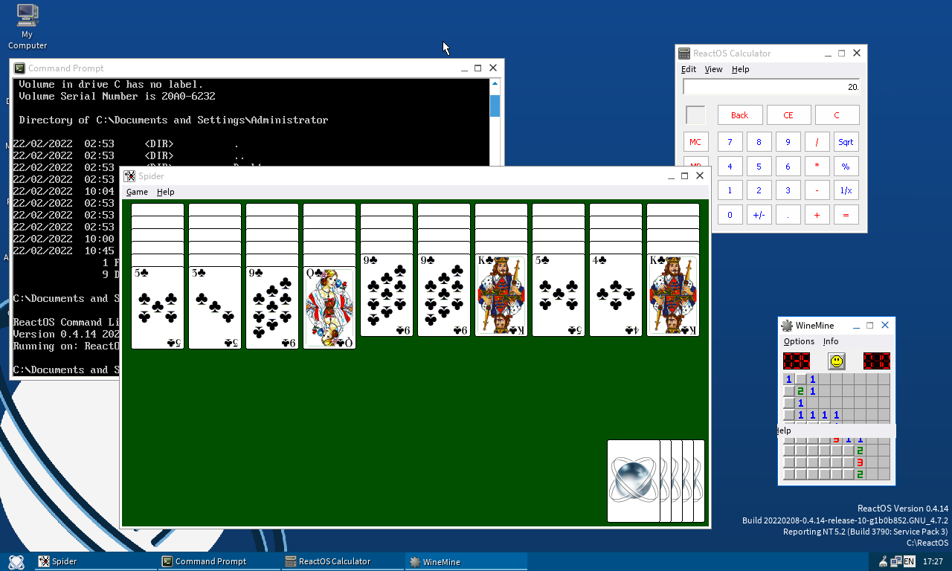The height and width of the screenshot is (571, 952).
Task: Deal cards from the Spider stock pile
Action: [634, 481]
